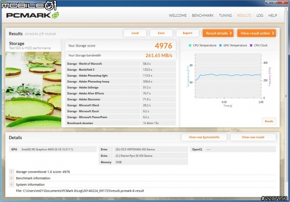Click the temperature graph area
The image size is (290, 202).
tap(228, 76)
